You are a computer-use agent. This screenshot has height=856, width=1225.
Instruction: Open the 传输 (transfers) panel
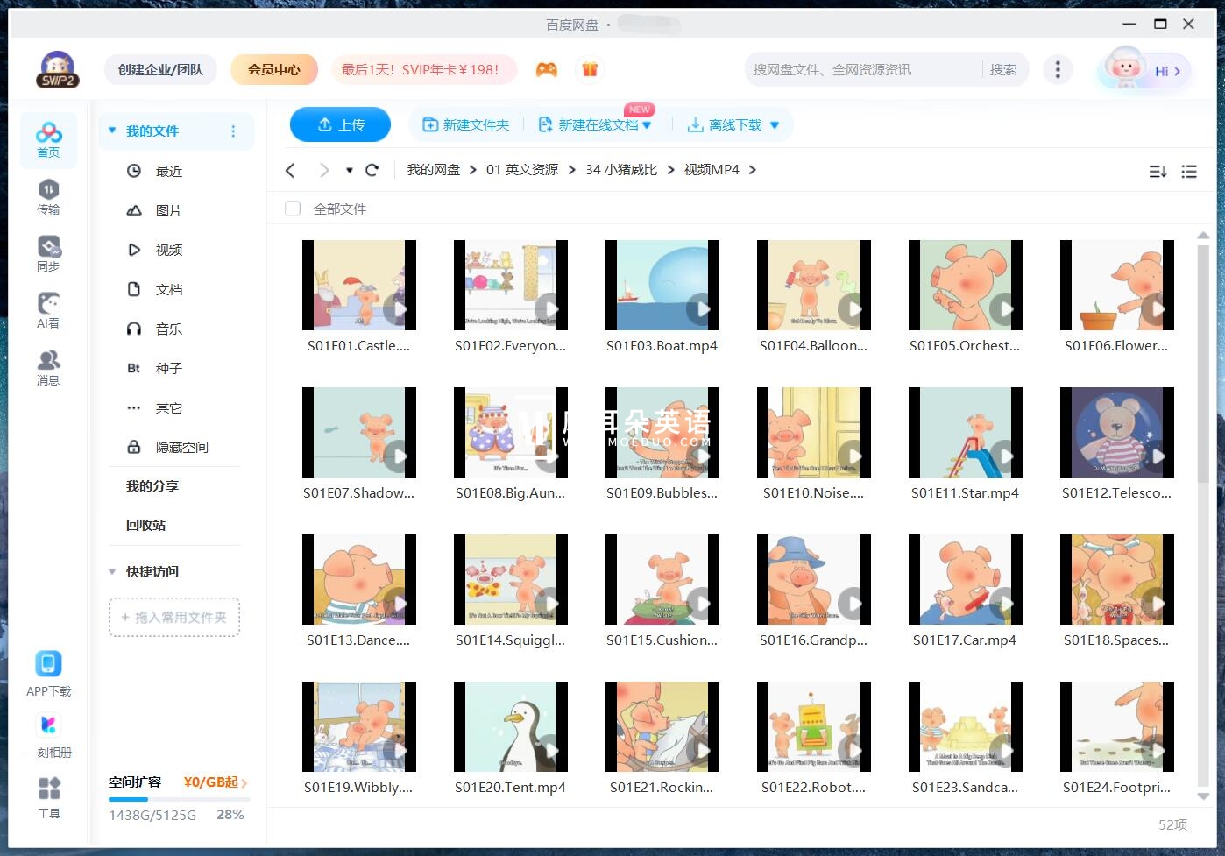click(x=48, y=198)
